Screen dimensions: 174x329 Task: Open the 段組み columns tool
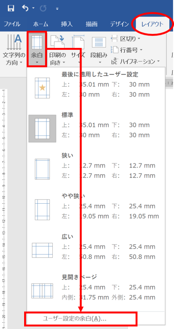pos(99,49)
